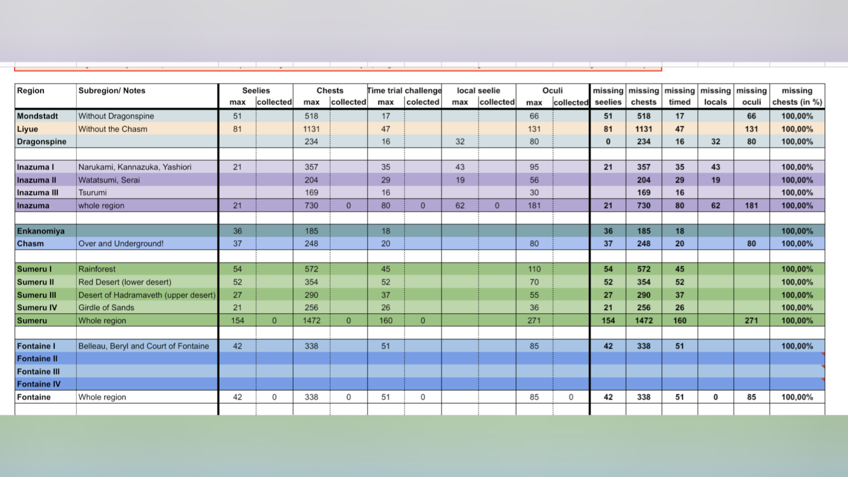Select the 'Time trial challenge' header cell

click(404, 91)
